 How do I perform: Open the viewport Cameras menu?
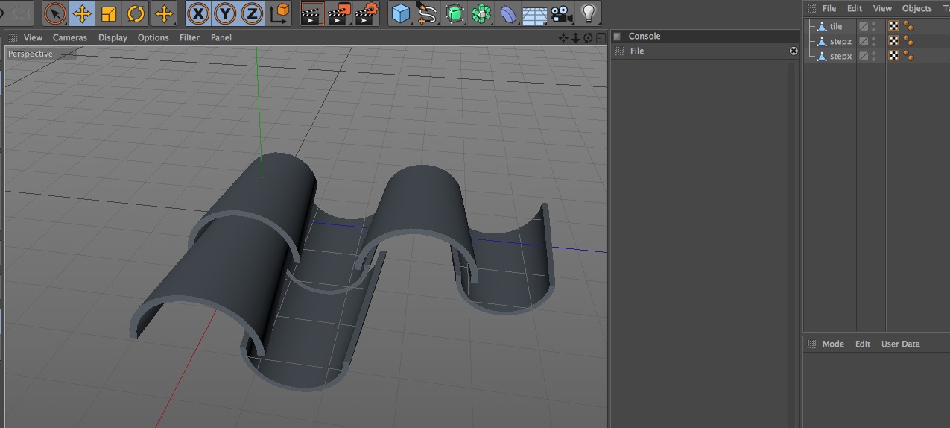tap(69, 37)
